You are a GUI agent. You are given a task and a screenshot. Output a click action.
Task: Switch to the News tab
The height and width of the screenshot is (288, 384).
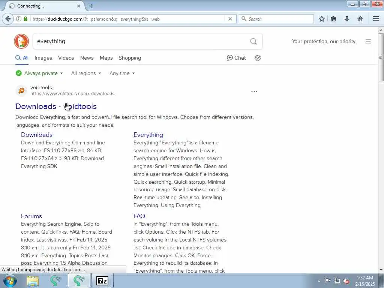[87, 58]
